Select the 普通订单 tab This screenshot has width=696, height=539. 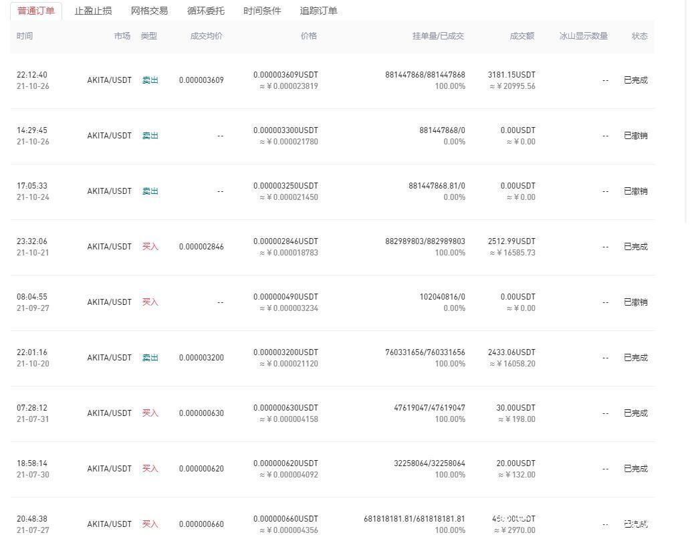(36, 11)
